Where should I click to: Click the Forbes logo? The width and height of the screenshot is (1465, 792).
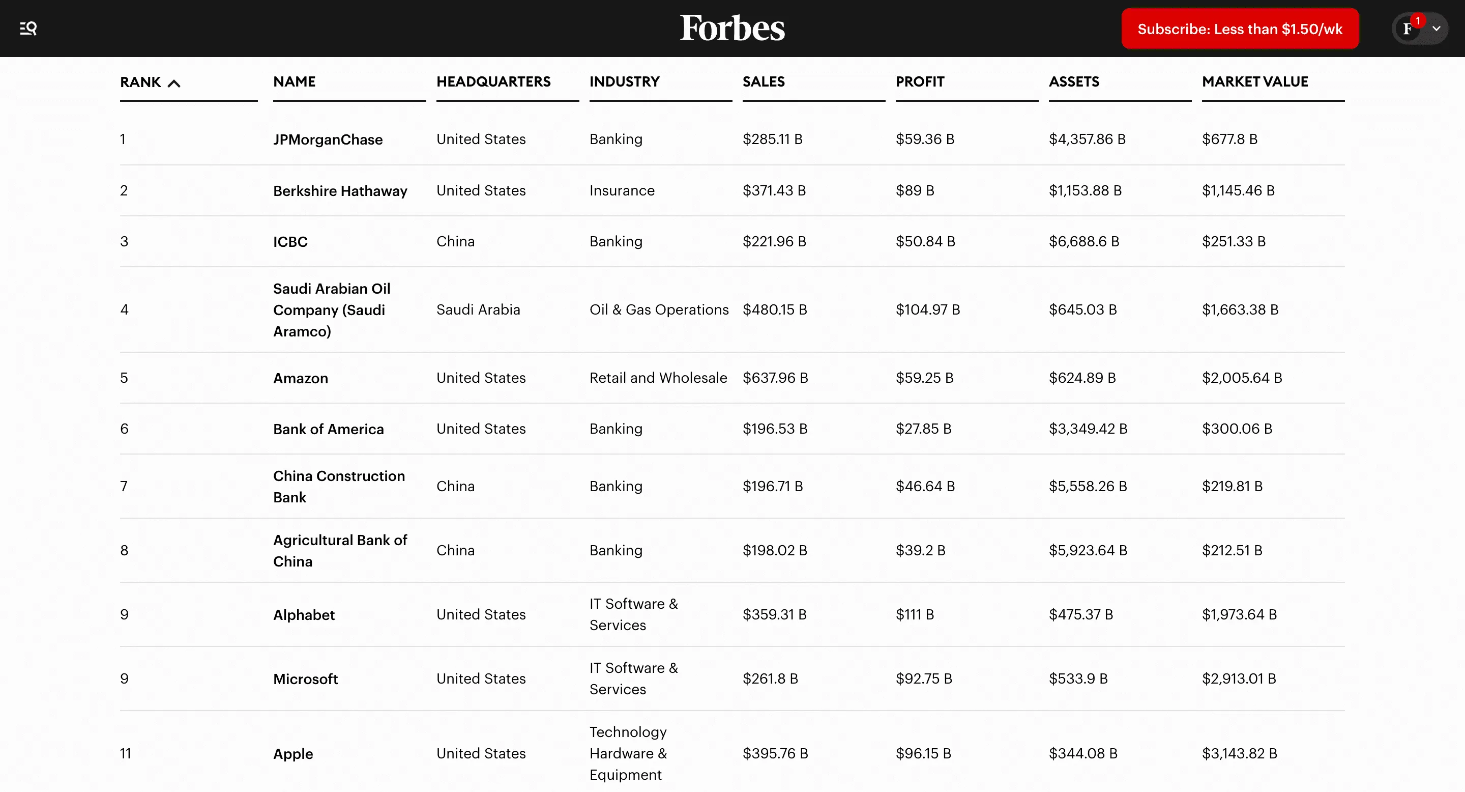[732, 28]
